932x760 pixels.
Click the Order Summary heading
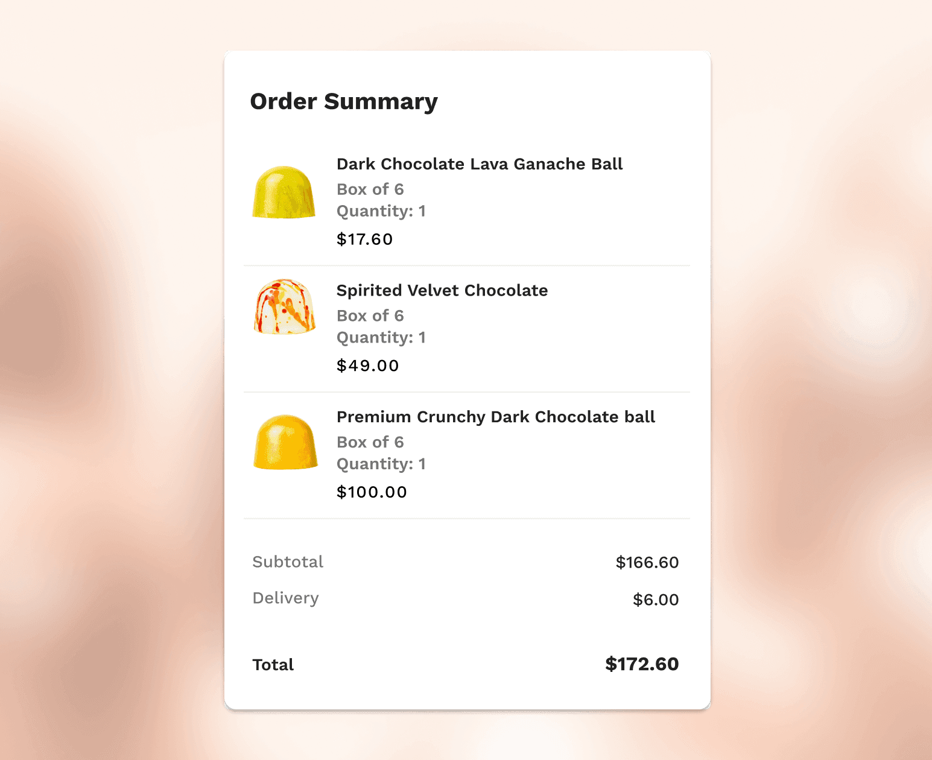coord(344,101)
